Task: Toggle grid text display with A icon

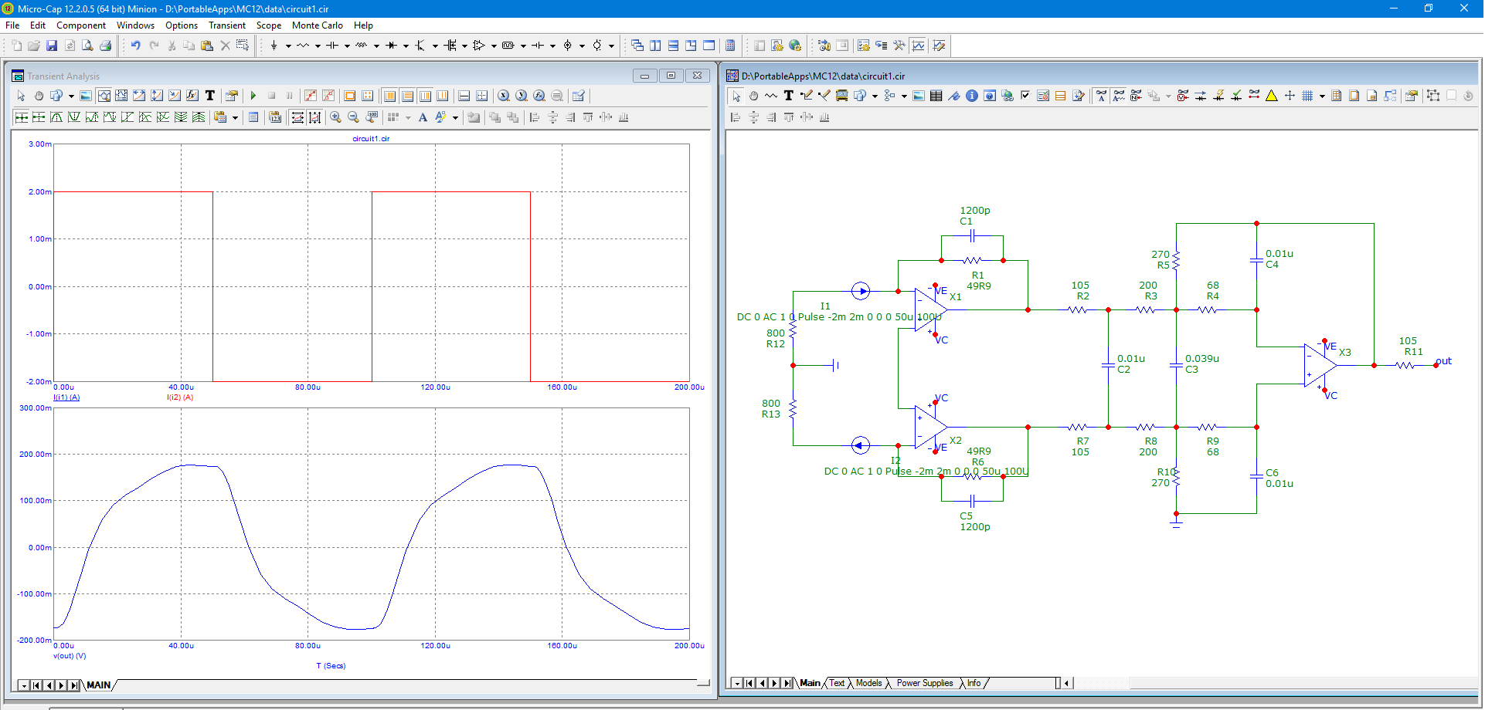Action: (423, 117)
